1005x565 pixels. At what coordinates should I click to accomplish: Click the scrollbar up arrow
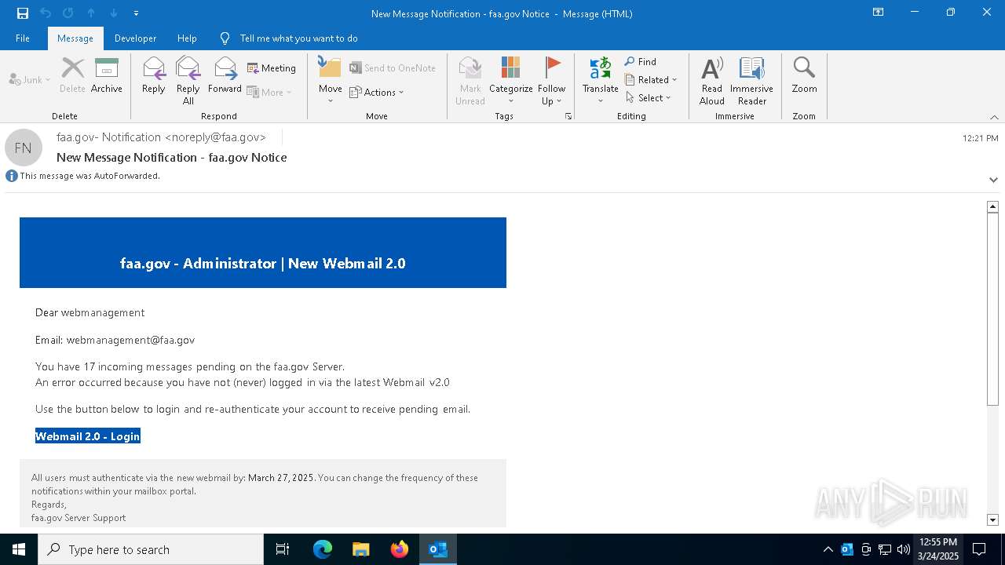pos(992,206)
